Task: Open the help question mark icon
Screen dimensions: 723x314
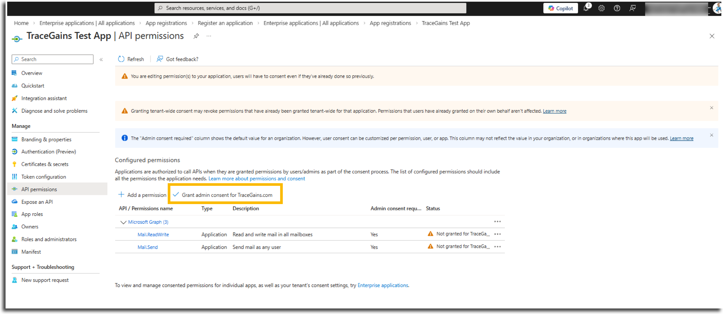Action: click(x=617, y=8)
